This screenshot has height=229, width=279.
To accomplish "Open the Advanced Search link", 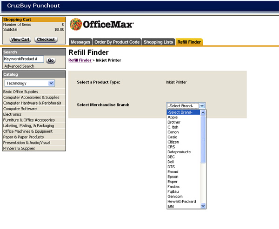I will point(19,66).
